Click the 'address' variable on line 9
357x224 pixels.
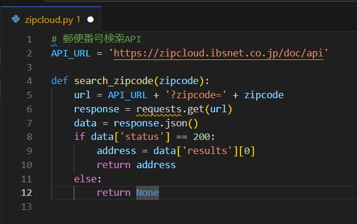point(116,151)
